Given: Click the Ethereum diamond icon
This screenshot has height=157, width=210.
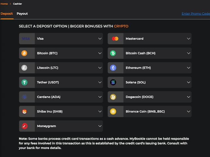Looking at the screenshot, I should pyautogui.click(x=113, y=68).
